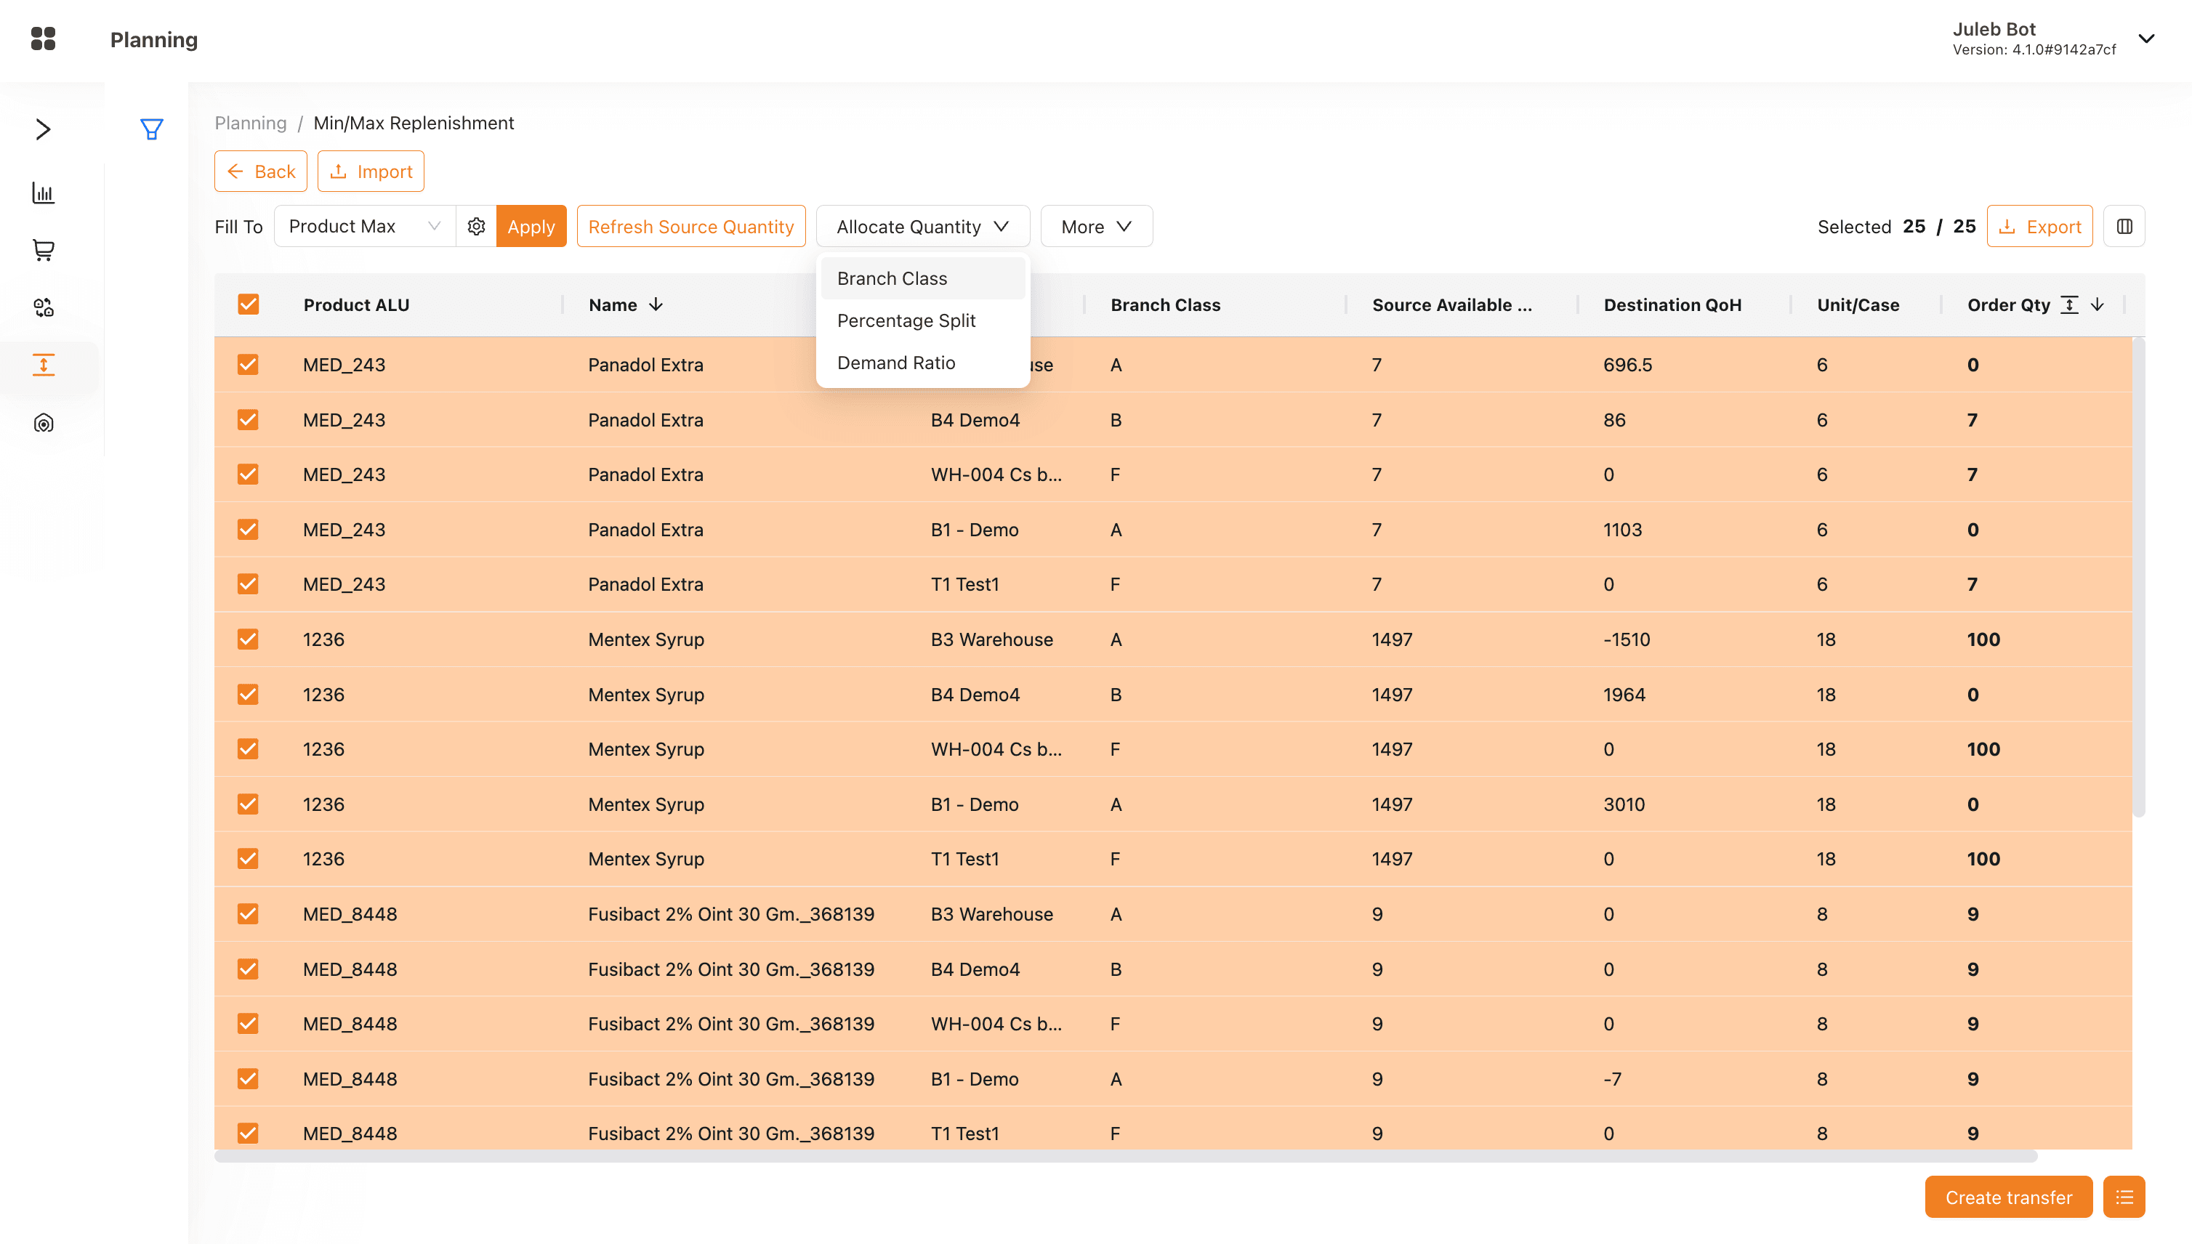Click the horizontal table scrollbar
Viewport: 2192px width, 1244px height.
coord(1126,1156)
